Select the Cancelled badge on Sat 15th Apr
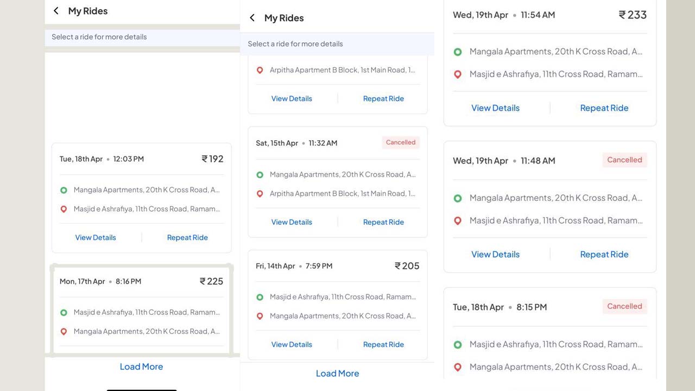695x391 pixels. coord(401,142)
